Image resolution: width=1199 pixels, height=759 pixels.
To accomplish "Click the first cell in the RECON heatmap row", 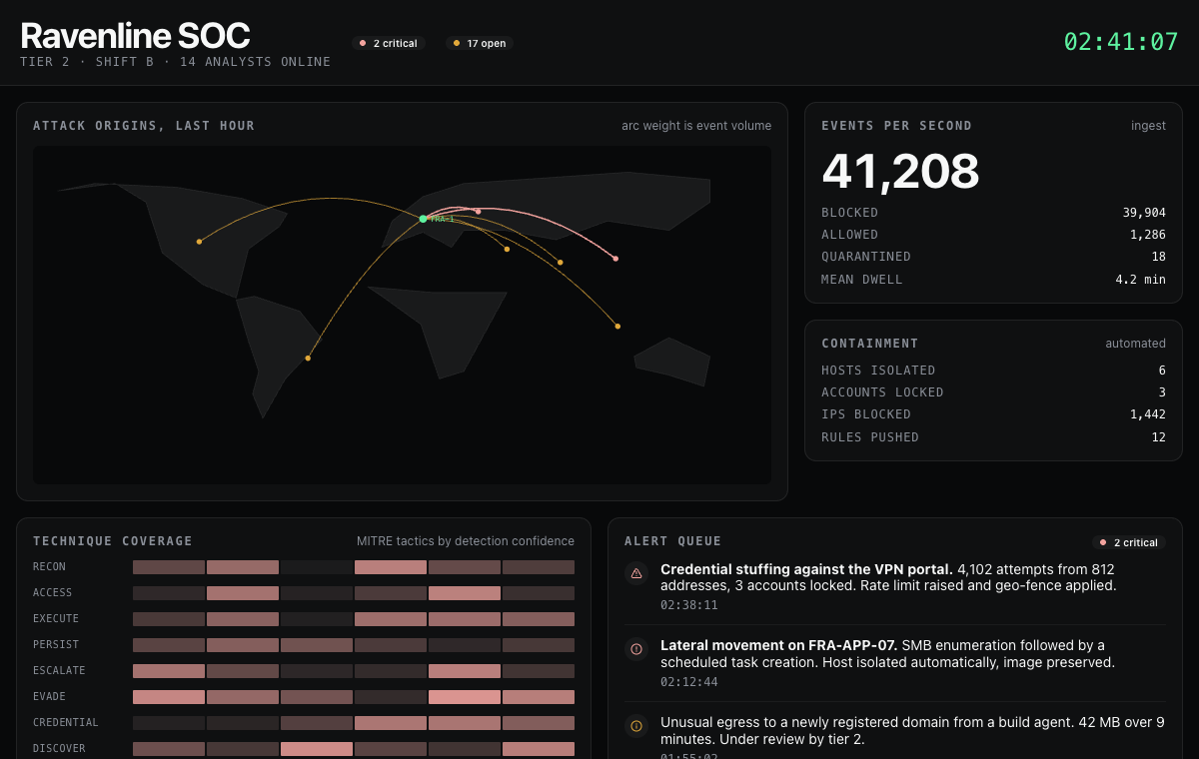I will point(169,567).
